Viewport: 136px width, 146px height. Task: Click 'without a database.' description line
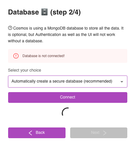[26, 41]
